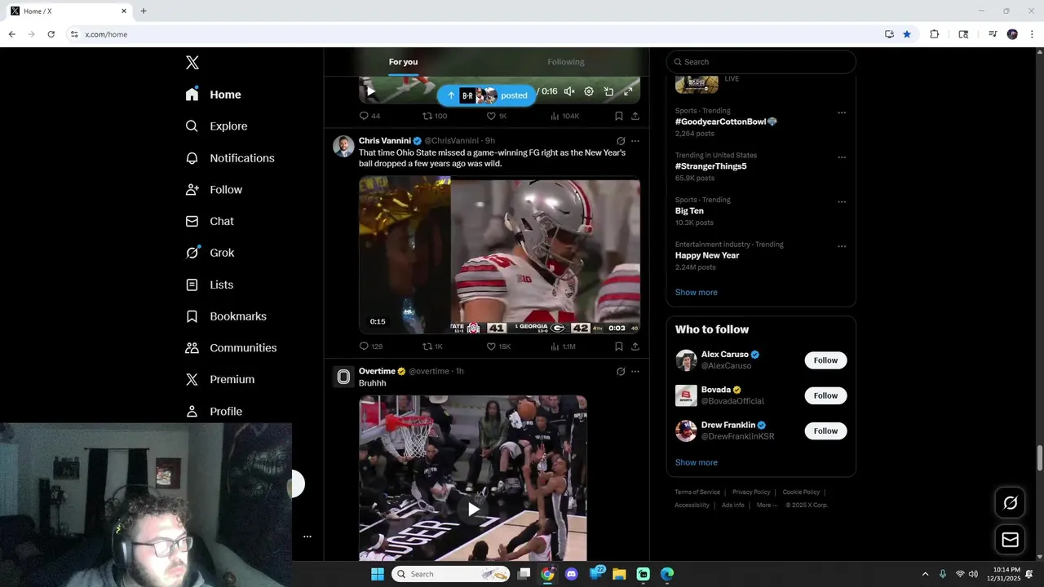Share the post with 104K views
This screenshot has width=1044, height=587.
point(635,116)
